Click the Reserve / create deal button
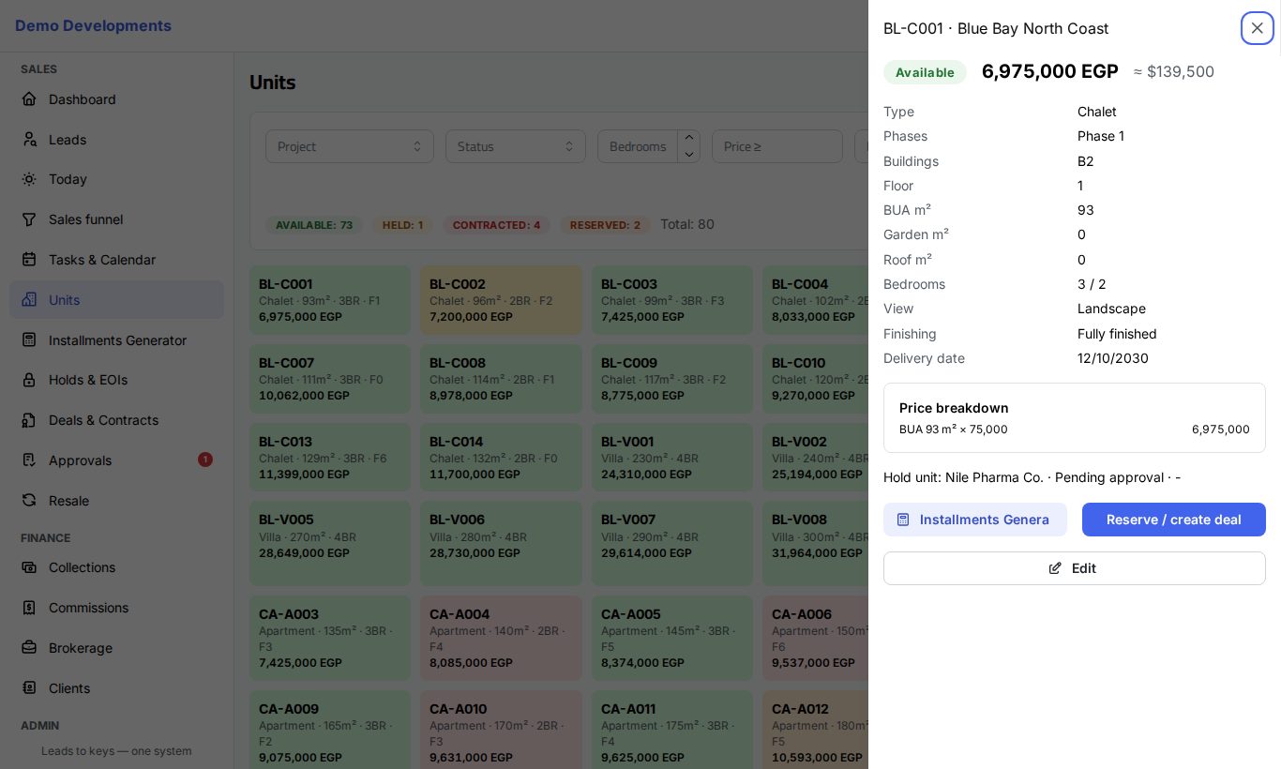Image resolution: width=1281 pixels, height=769 pixels. (x=1174, y=520)
